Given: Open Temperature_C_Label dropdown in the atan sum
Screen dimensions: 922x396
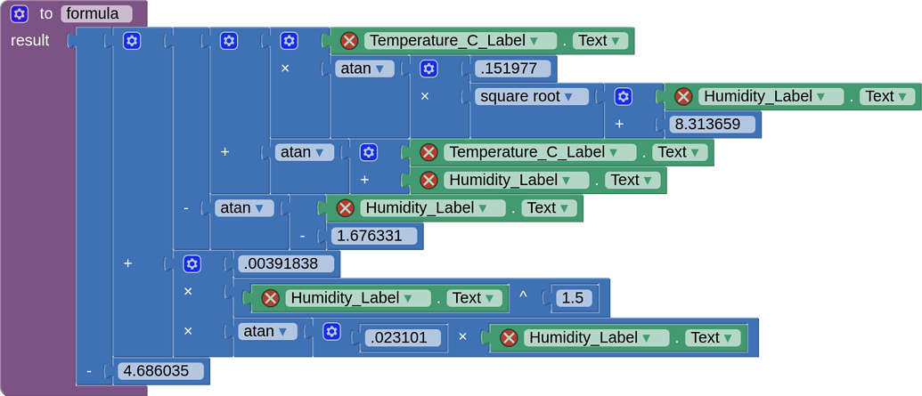Looking at the screenshot, I should click(x=540, y=152).
